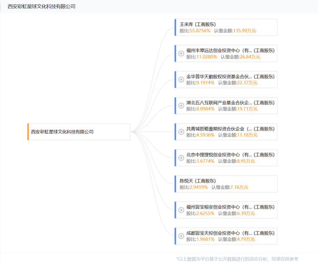318x265 pixels.
Task: Click subscribed amount 22.37万元
Action: click(247, 83)
